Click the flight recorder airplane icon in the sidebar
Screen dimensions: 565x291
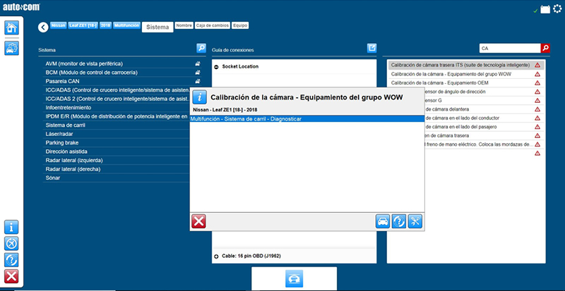click(x=11, y=244)
